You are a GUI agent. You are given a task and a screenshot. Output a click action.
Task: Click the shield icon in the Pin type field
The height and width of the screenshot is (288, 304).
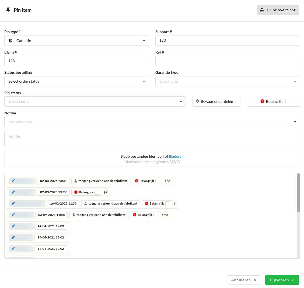11,41
